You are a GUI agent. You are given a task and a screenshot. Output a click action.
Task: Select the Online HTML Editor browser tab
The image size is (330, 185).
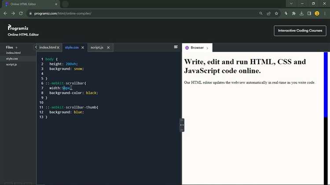click(31, 4)
